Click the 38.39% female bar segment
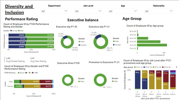Viewport: 179px width, 100px height. [17, 43]
